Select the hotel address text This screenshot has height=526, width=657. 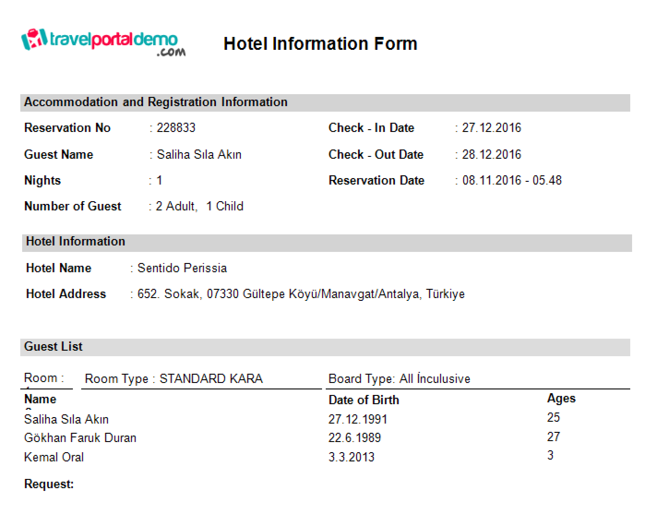(x=301, y=294)
